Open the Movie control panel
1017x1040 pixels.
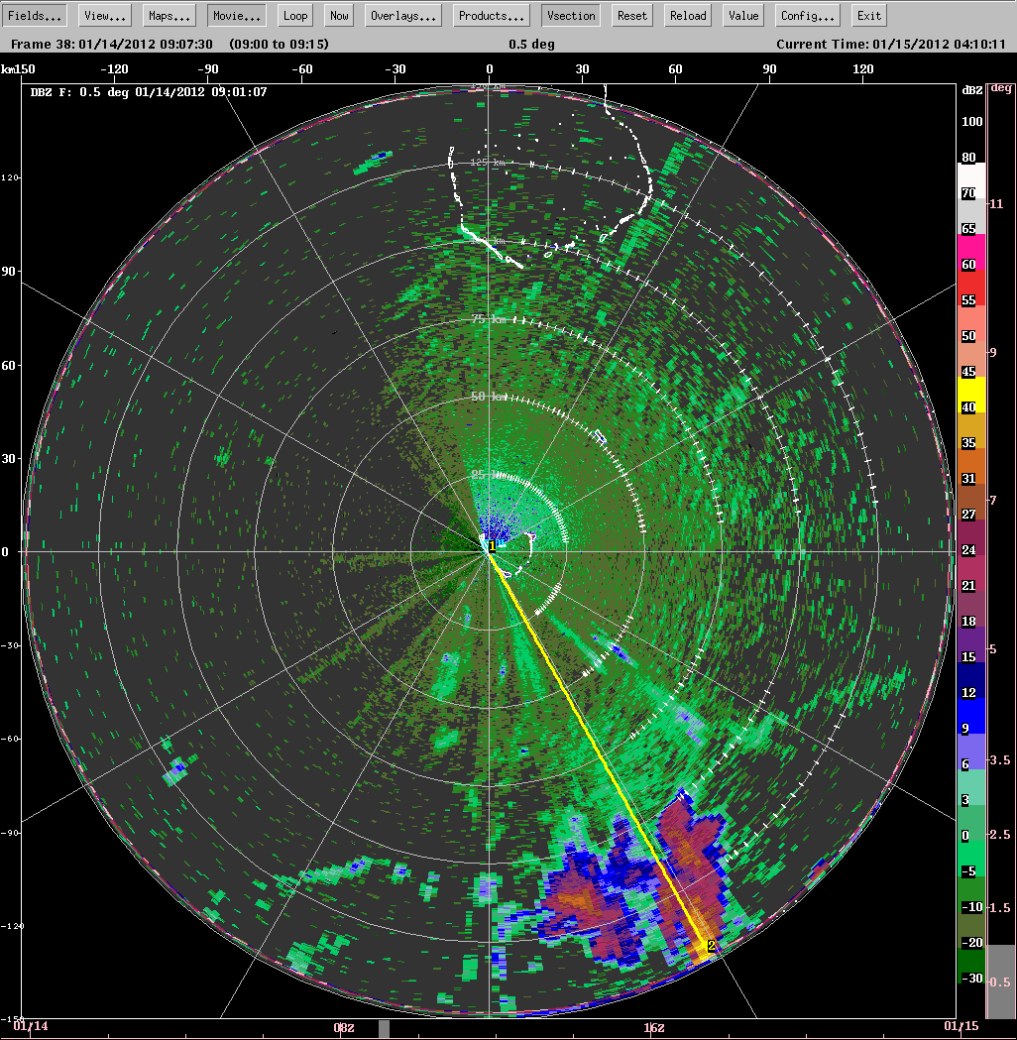237,15
